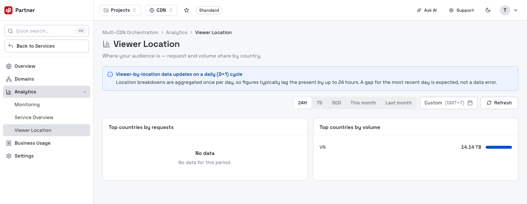Viewport: 527px width, 204px height.
Task: Click the Viewer Location heading chart icon
Action: click(106, 44)
